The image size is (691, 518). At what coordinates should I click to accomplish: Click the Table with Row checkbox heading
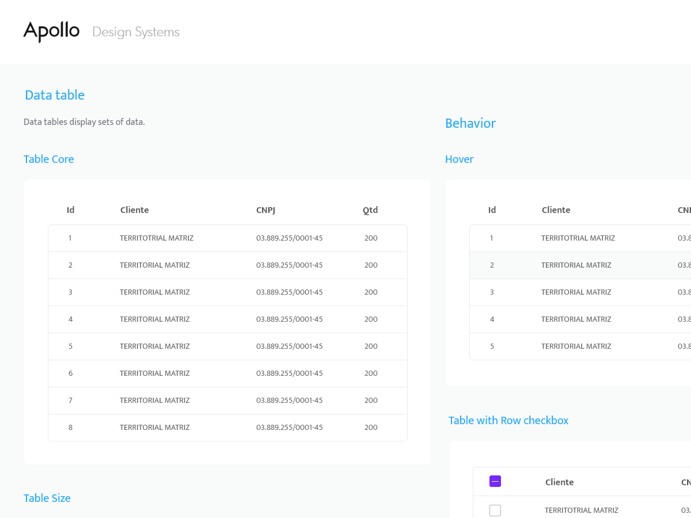coord(508,420)
